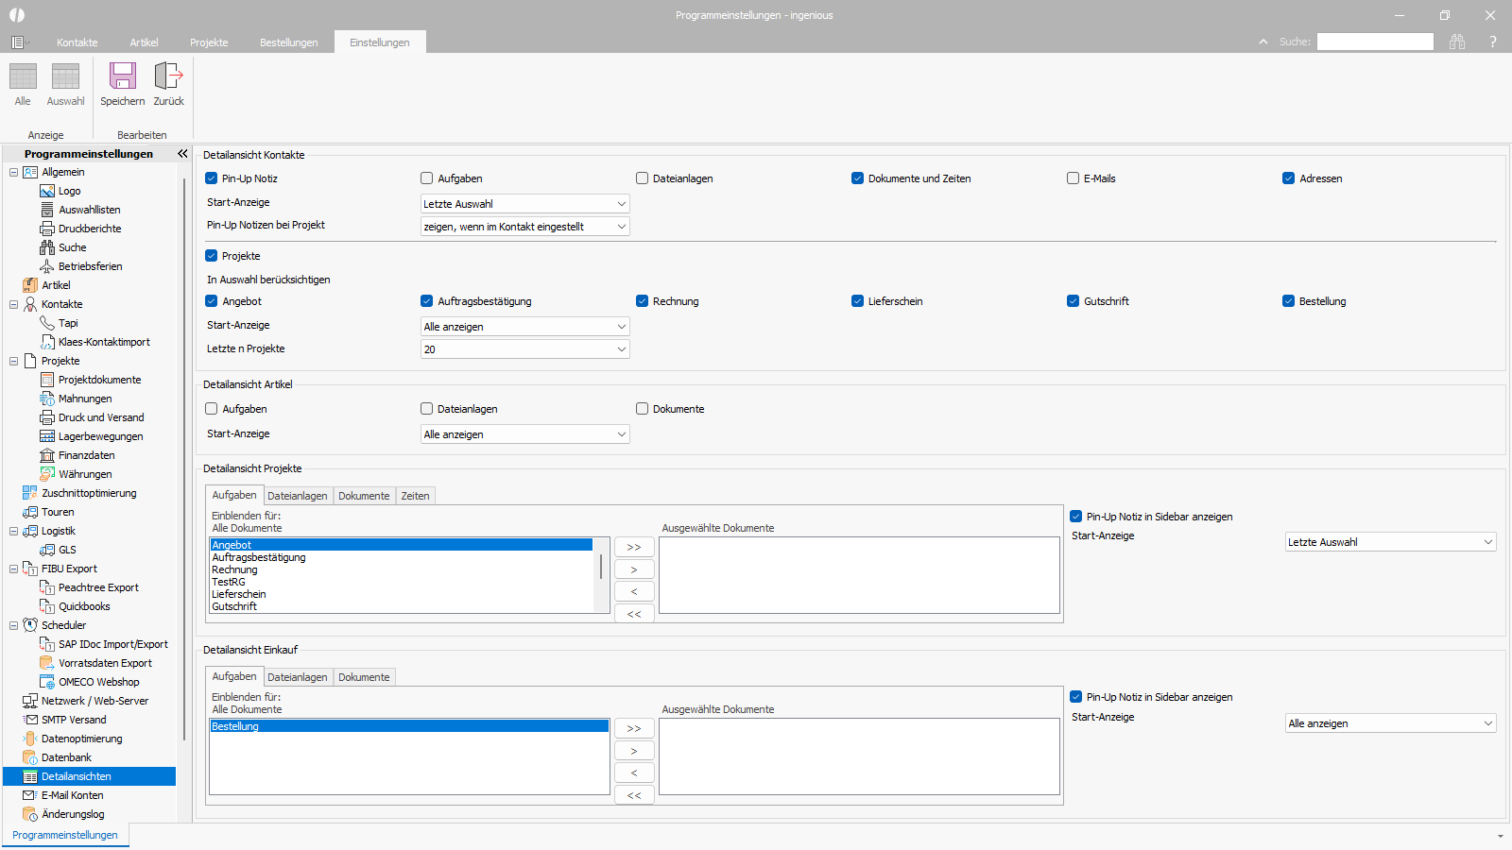Collapse the Projekte tree node
The width and height of the screenshot is (1512, 850).
point(13,361)
